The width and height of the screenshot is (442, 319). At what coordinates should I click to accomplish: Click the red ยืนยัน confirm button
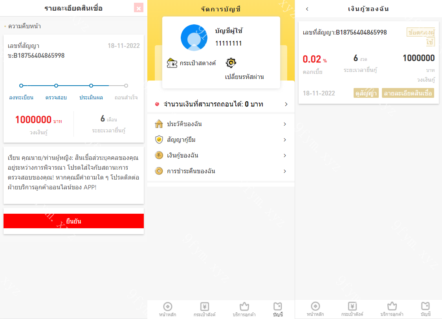[73, 221]
